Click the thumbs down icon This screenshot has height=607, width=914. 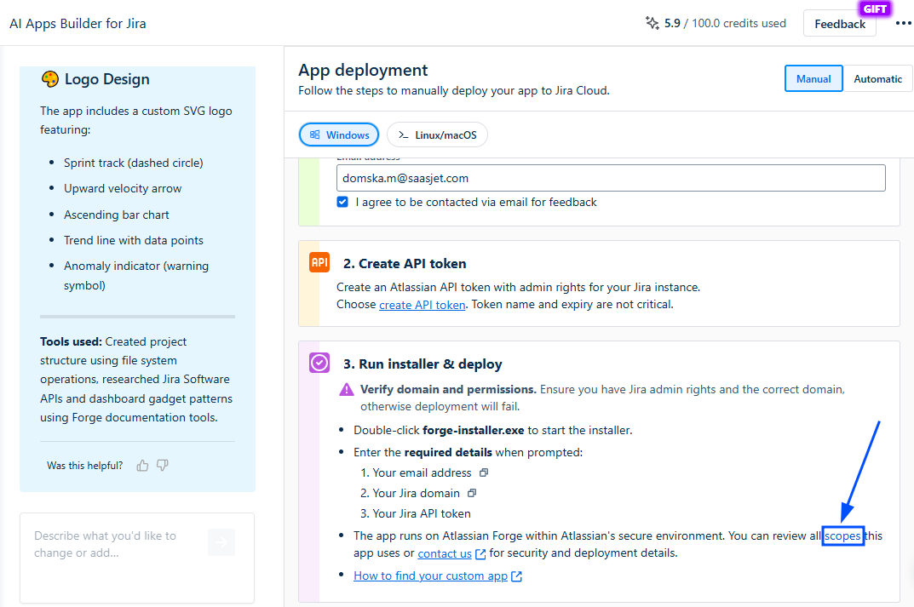coord(163,466)
